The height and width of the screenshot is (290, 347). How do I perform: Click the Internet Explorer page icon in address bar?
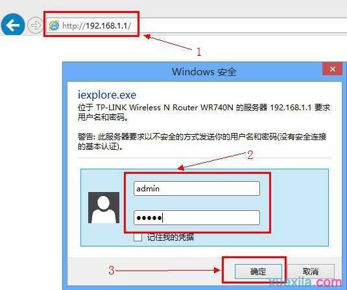[54, 25]
